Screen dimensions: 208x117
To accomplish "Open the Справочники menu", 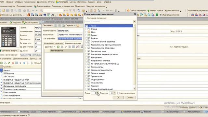I will 30,2.
